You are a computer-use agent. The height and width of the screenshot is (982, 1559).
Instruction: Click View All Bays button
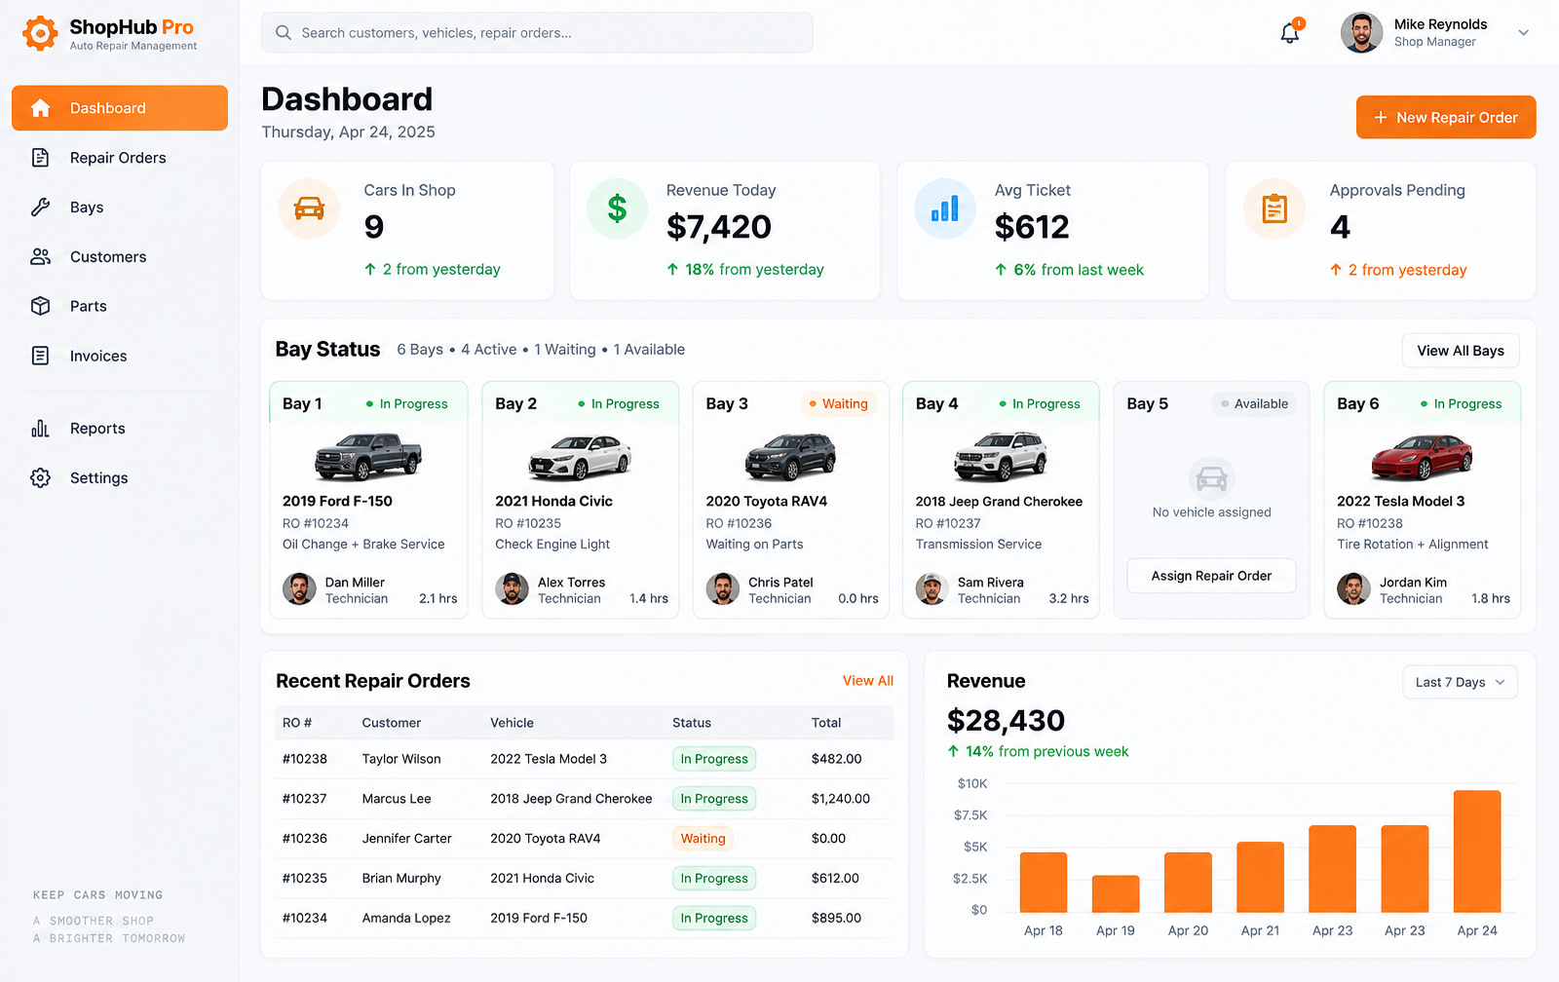(x=1461, y=351)
